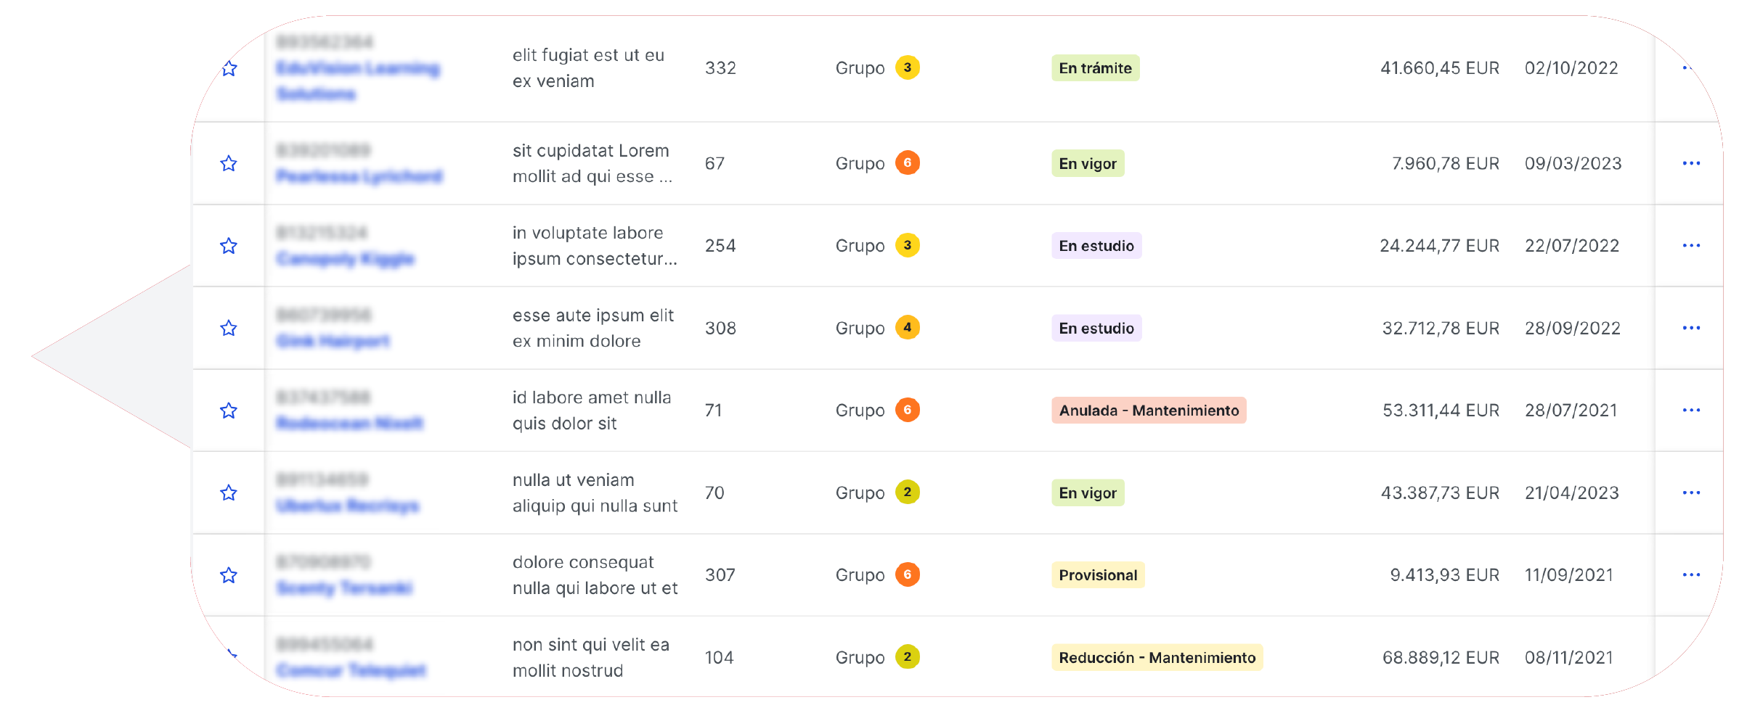Click the company name link on the last row
This screenshot has height=713, width=1739.
point(351,671)
